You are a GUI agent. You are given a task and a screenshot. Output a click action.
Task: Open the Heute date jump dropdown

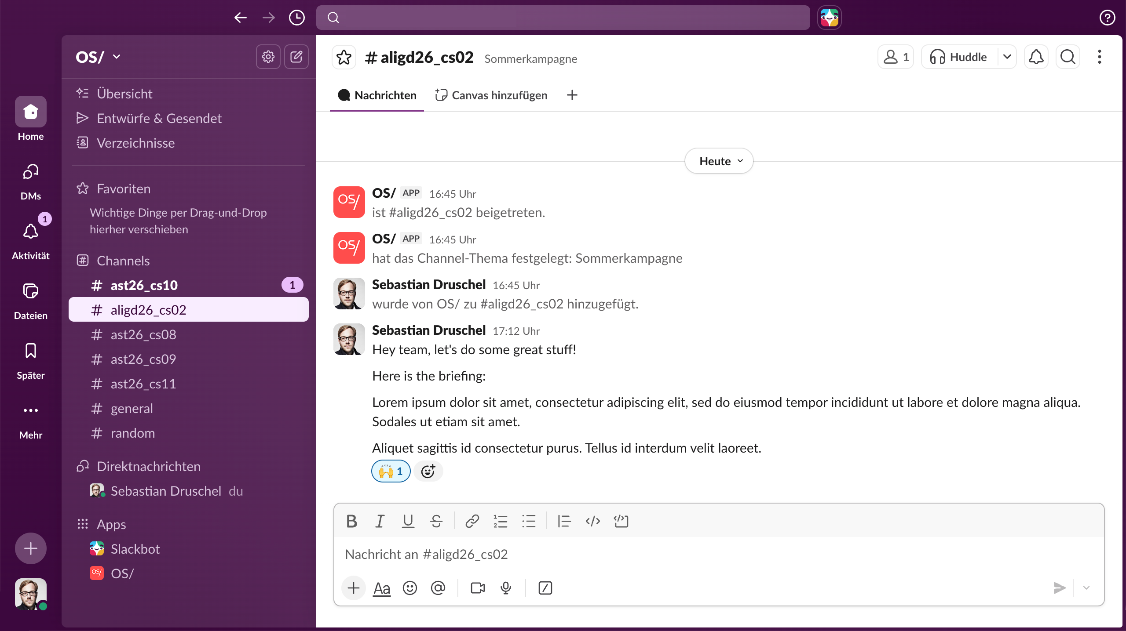pyautogui.click(x=719, y=161)
